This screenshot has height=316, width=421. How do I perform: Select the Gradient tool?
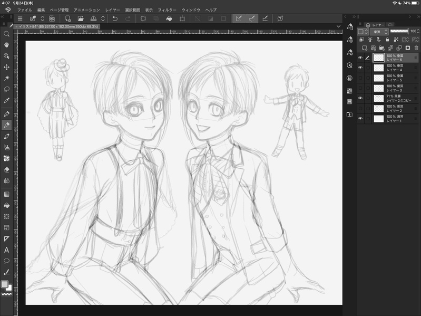6,194
